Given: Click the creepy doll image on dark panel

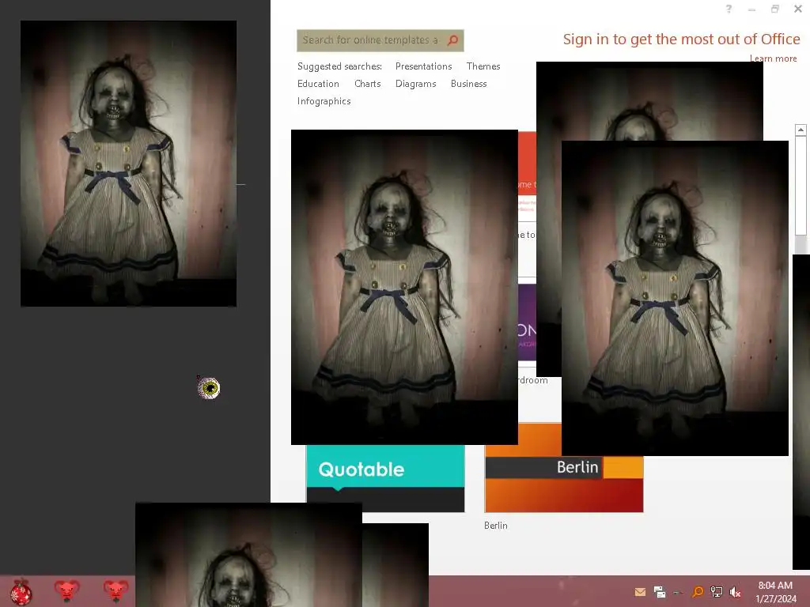Looking at the screenshot, I should tap(129, 164).
